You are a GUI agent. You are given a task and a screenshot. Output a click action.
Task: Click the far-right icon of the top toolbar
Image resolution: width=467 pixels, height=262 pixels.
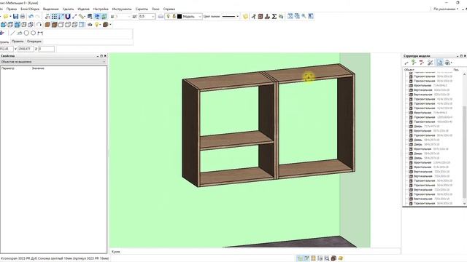click(311, 16)
